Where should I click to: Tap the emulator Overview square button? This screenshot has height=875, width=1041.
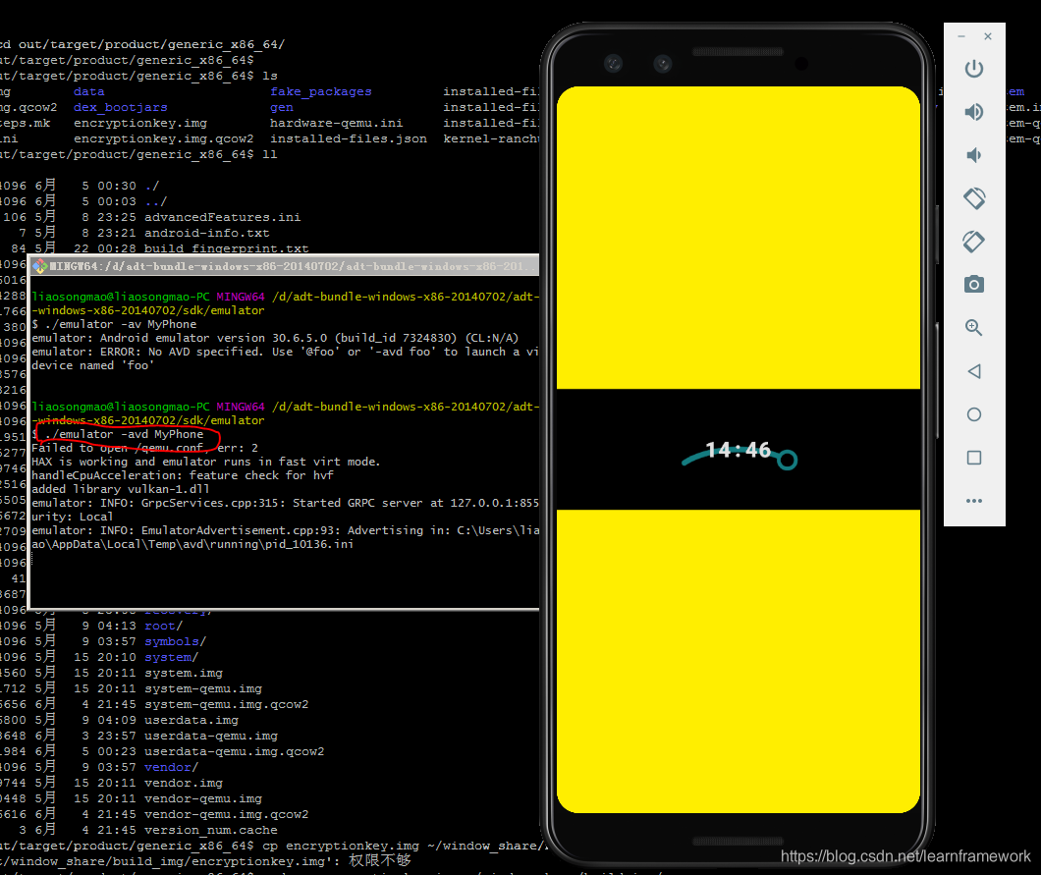[x=974, y=458]
